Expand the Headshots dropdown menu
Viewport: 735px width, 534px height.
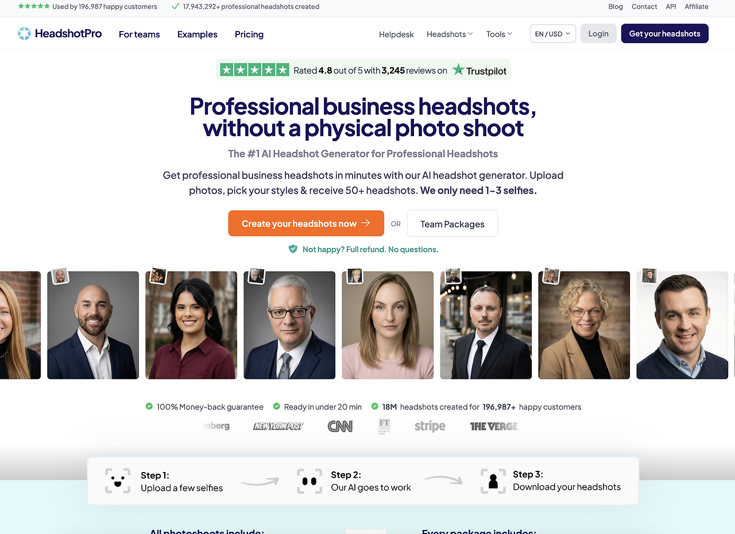[450, 34]
